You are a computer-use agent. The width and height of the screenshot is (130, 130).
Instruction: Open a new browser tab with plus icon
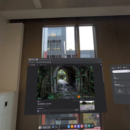coord(50,60)
